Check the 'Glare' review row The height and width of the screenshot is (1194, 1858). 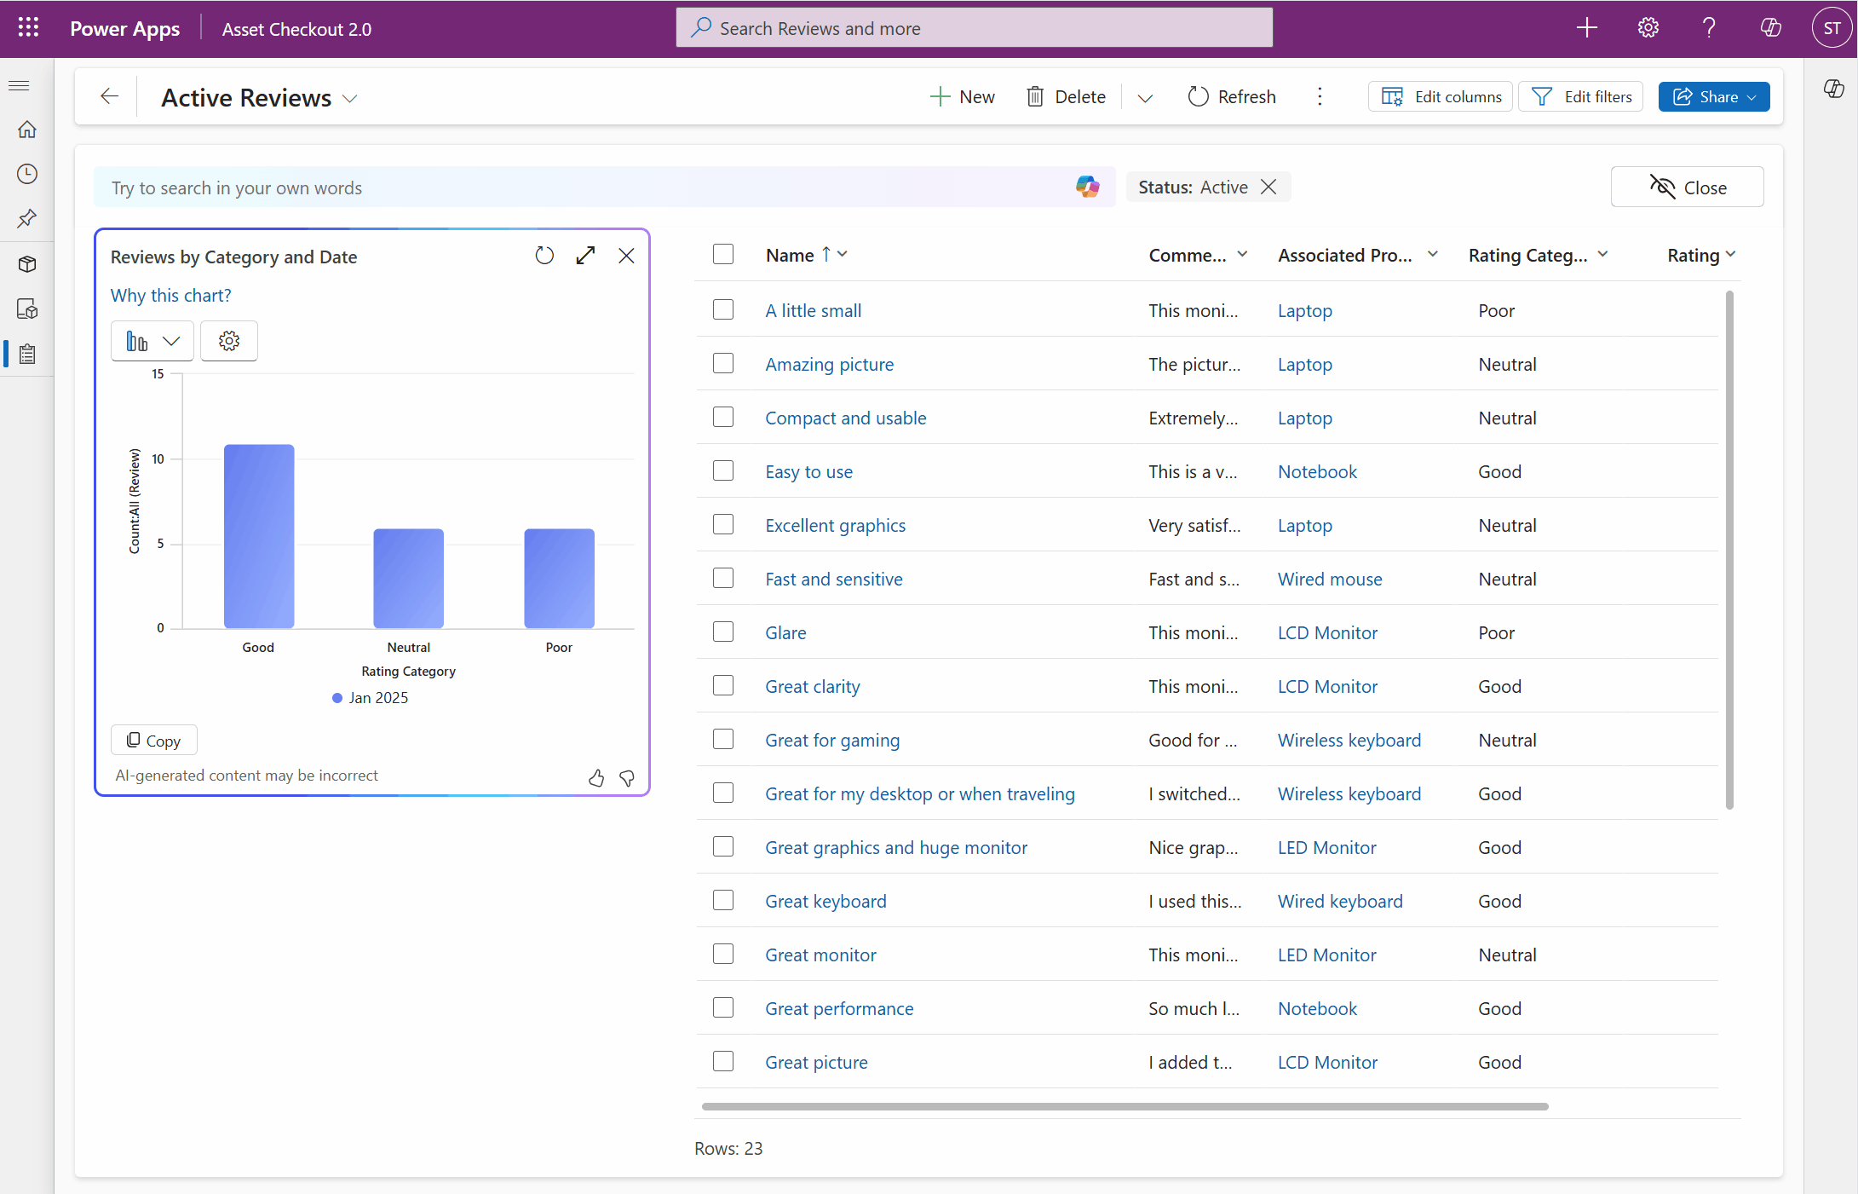coord(722,632)
